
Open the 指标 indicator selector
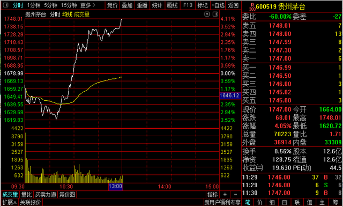pyautogui.click(x=212, y=194)
